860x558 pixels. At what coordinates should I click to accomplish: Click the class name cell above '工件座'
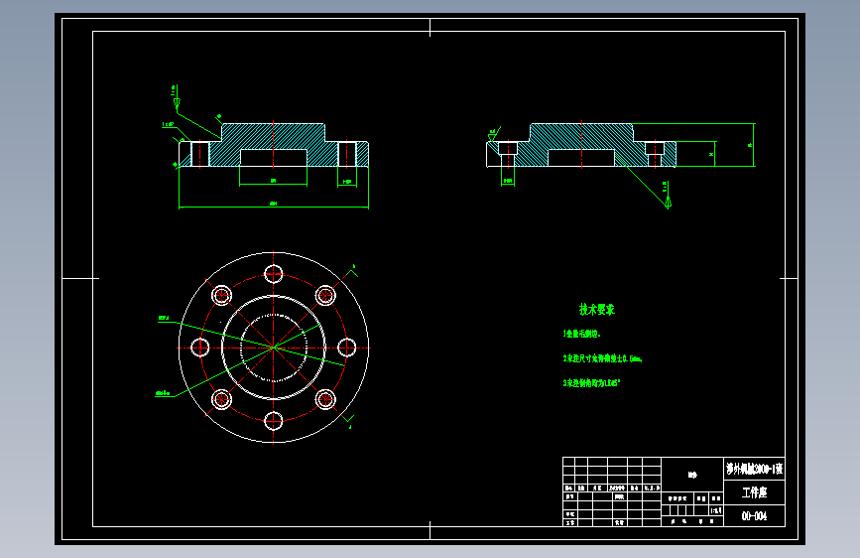[x=754, y=469]
